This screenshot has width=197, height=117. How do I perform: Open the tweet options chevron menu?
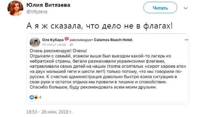click(x=186, y=8)
